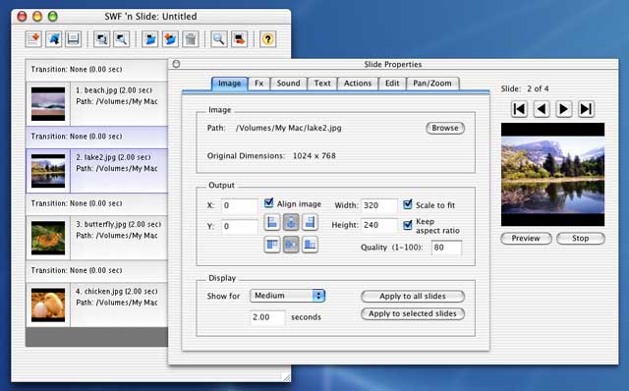
Task: Click Apply to all slides
Action: tap(413, 297)
